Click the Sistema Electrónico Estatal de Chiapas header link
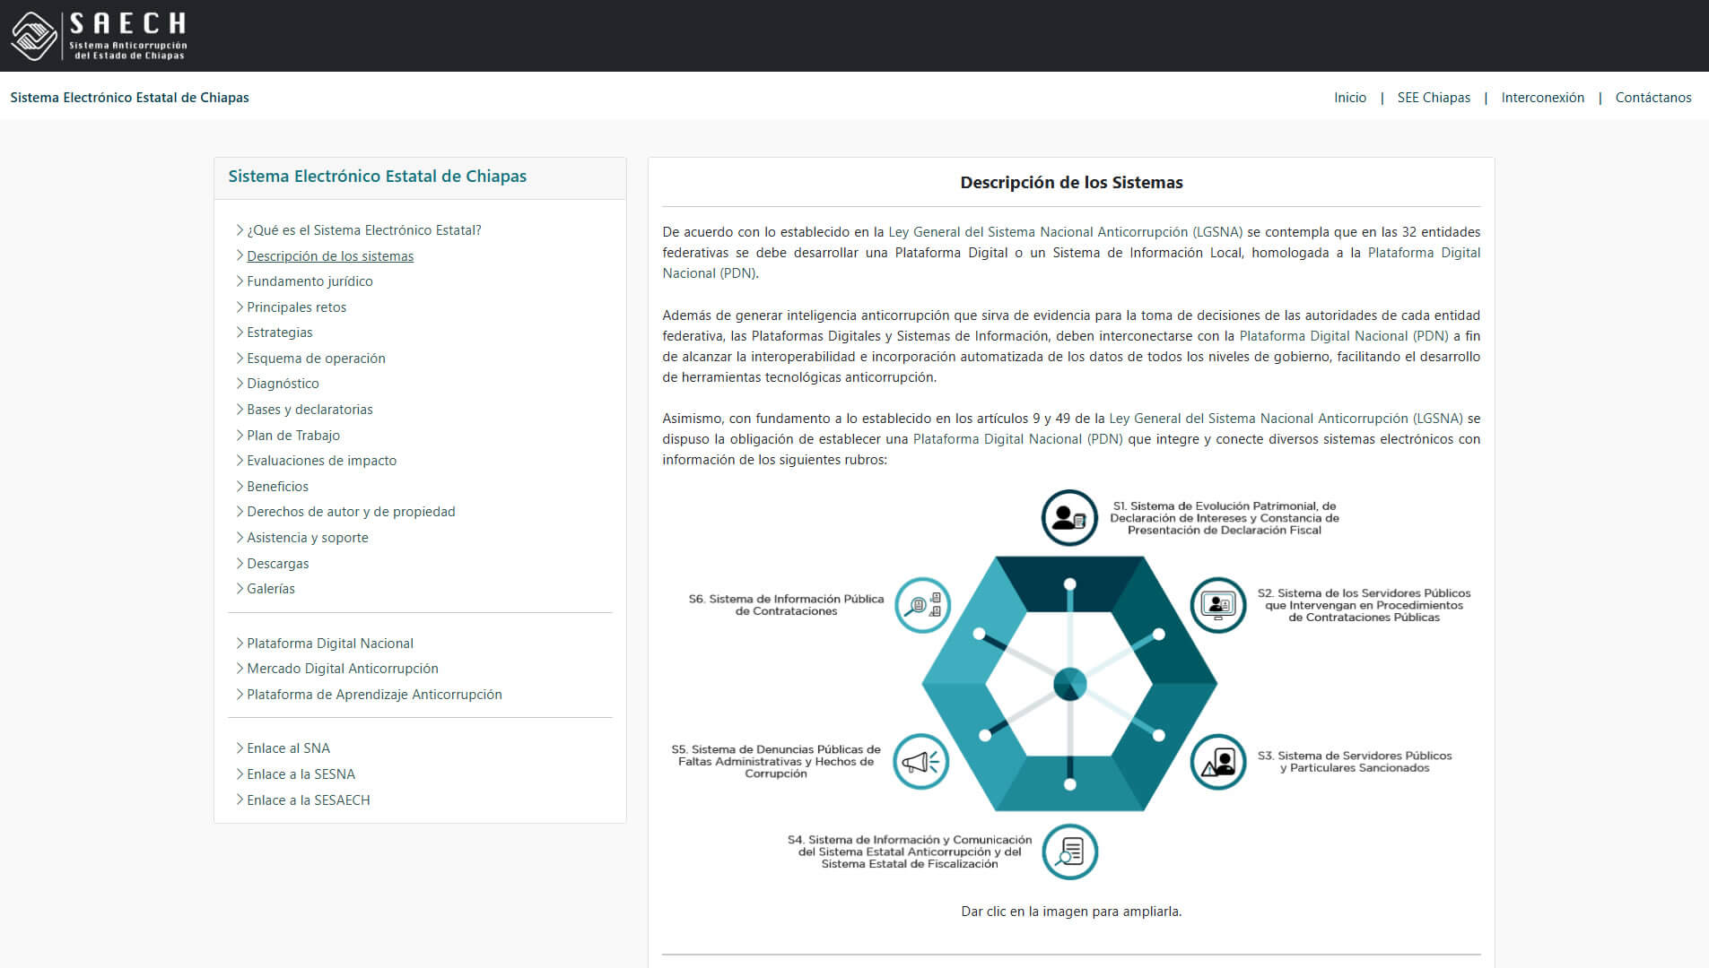 [x=130, y=98]
